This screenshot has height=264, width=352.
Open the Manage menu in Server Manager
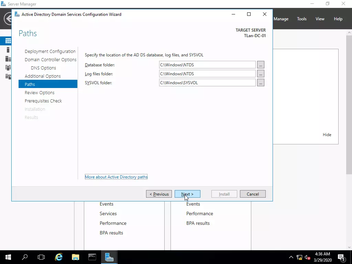pos(281,19)
